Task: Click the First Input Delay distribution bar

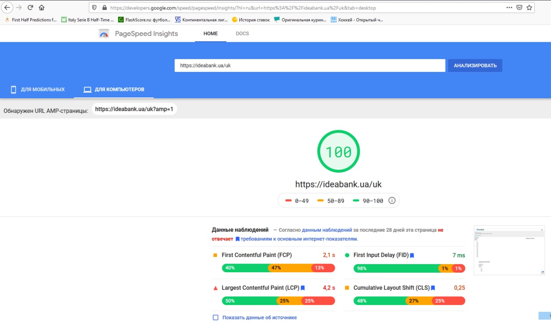Action: click(x=409, y=268)
